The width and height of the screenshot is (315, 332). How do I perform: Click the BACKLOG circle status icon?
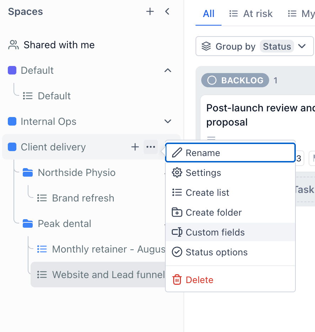[212, 80]
